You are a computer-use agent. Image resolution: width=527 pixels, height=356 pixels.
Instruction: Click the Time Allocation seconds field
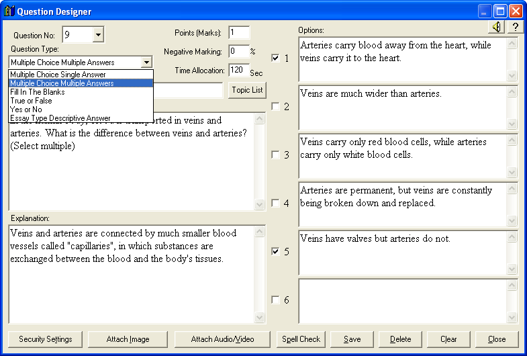click(239, 70)
